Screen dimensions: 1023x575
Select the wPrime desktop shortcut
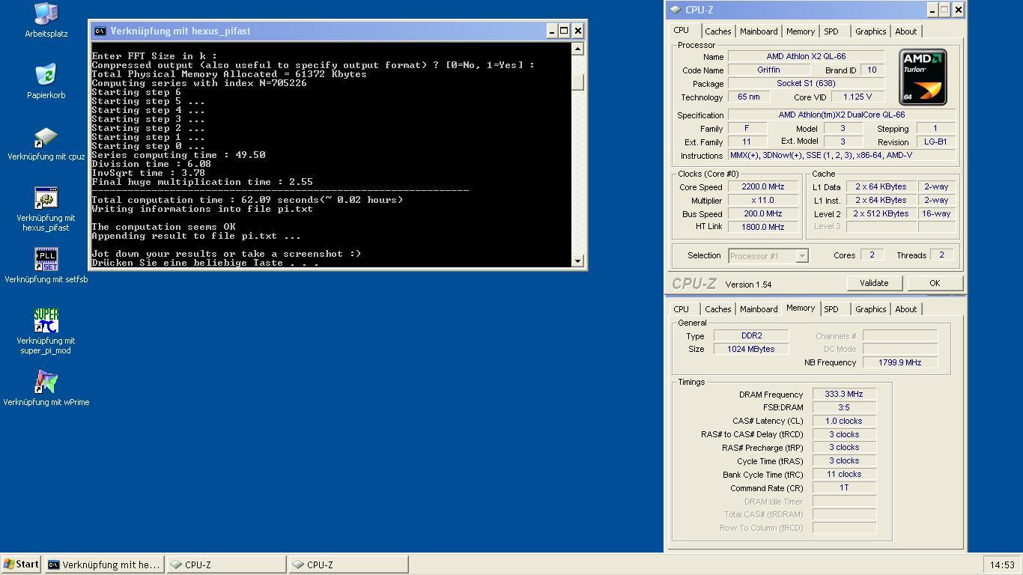pos(46,383)
